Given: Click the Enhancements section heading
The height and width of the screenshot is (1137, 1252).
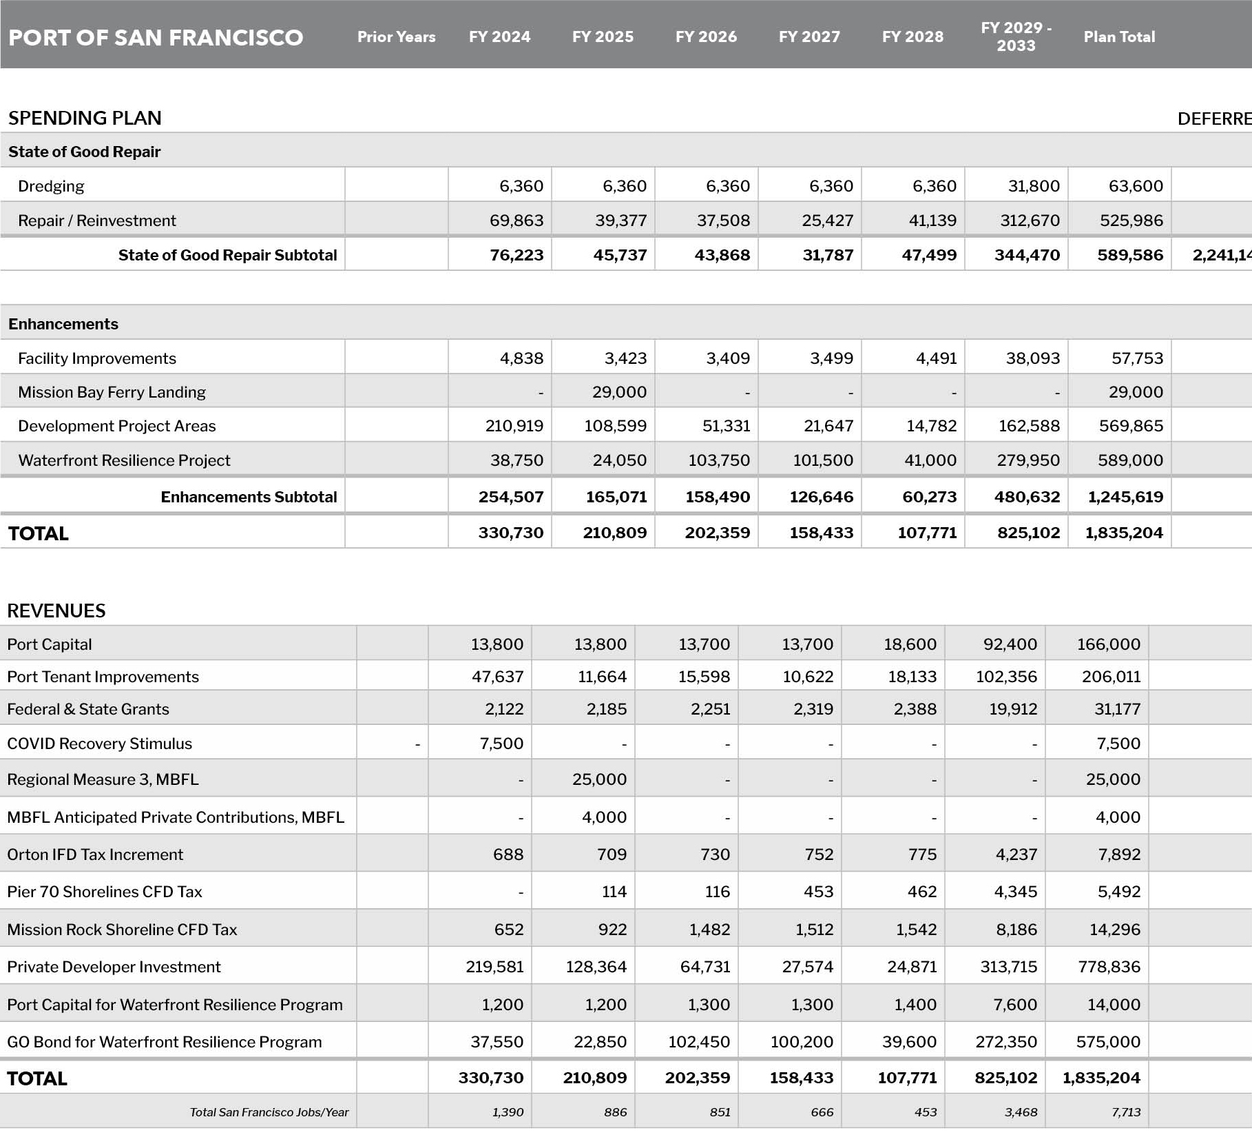Looking at the screenshot, I should pos(63,324).
